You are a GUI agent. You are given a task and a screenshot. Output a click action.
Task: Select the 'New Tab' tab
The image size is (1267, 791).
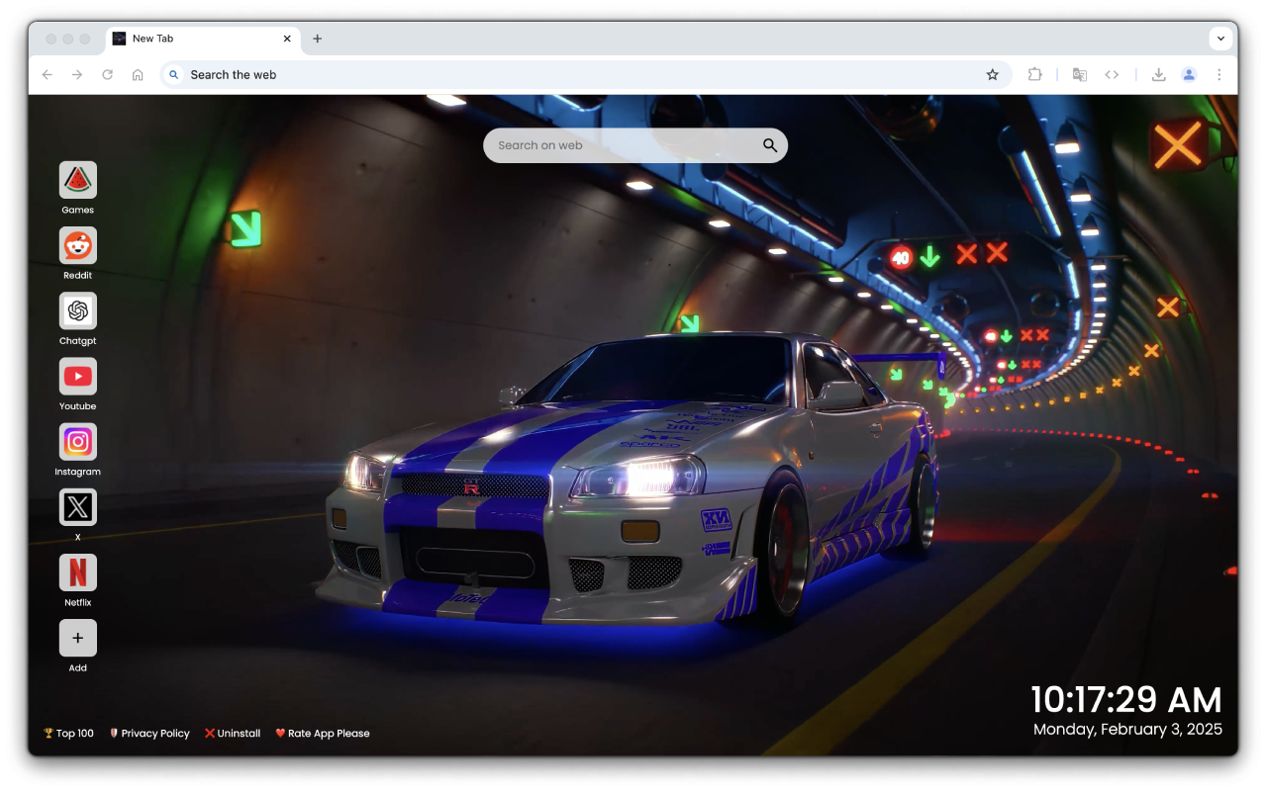click(x=202, y=39)
